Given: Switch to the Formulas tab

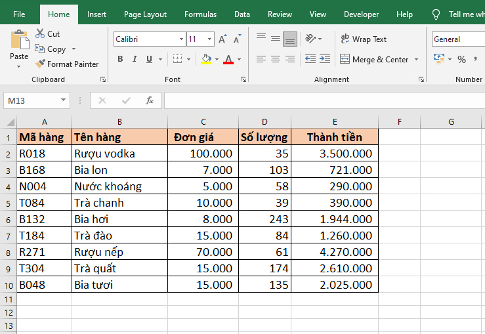Looking at the screenshot, I should coord(200,14).
